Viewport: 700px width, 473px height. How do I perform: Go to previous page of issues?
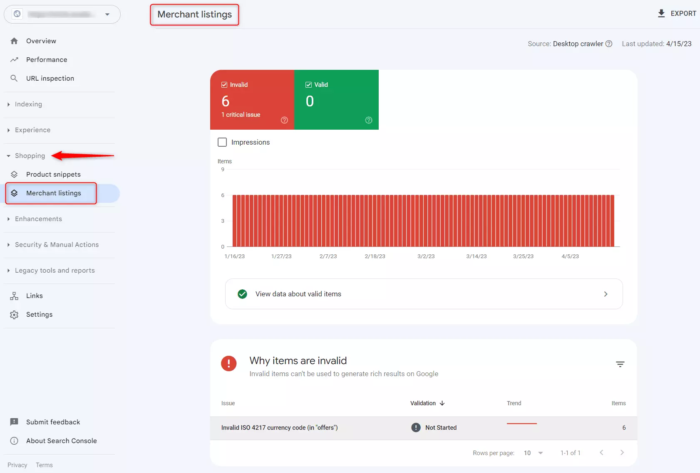coord(601,453)
